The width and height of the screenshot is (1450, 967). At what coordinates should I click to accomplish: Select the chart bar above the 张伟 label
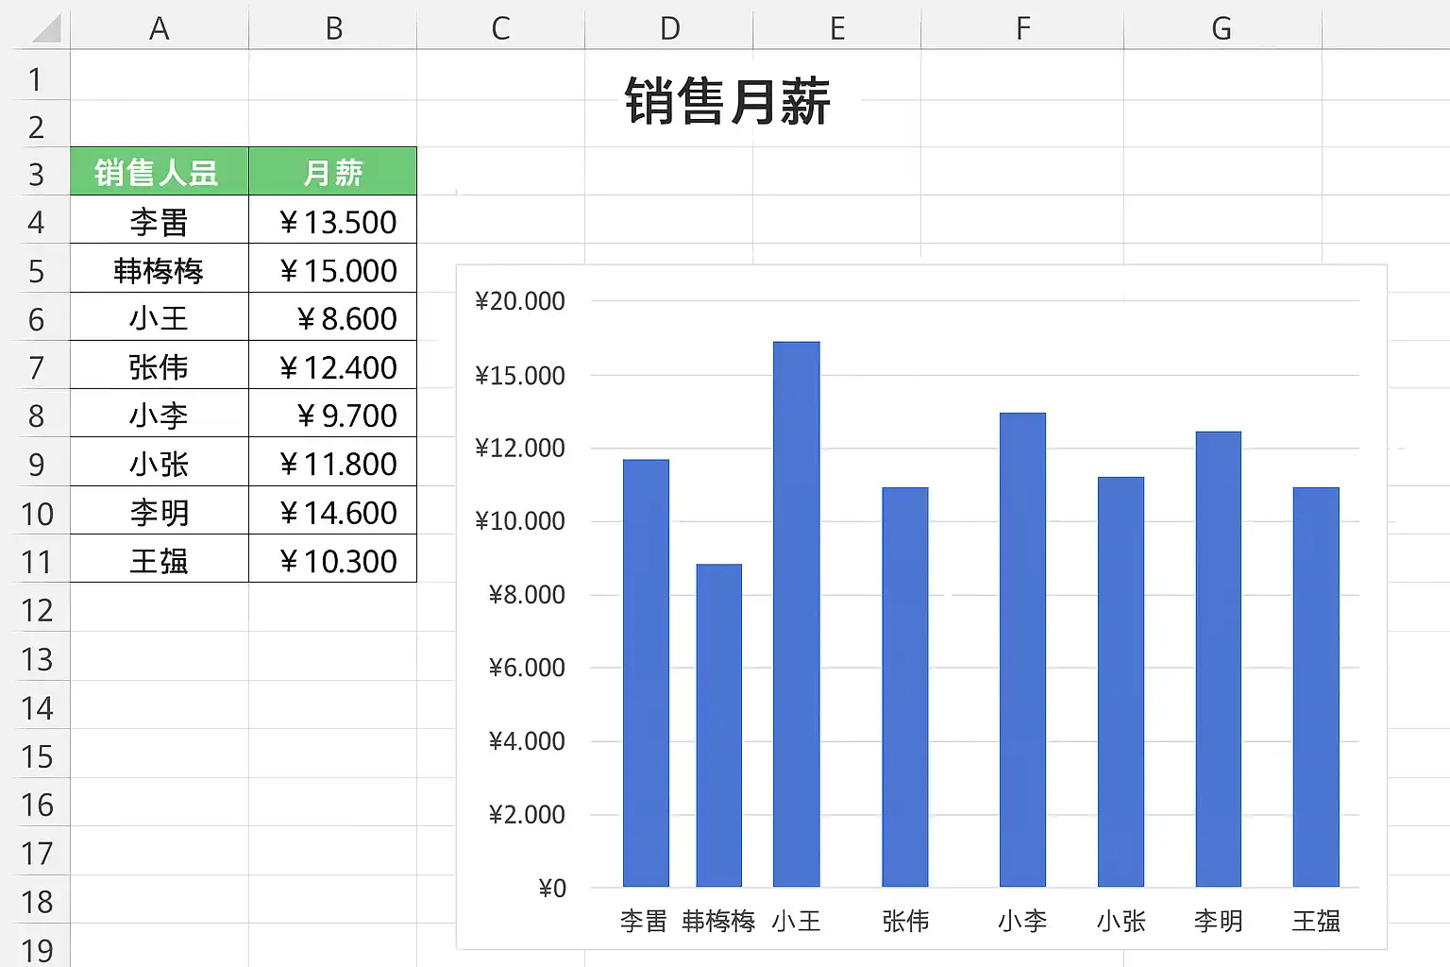905,687
